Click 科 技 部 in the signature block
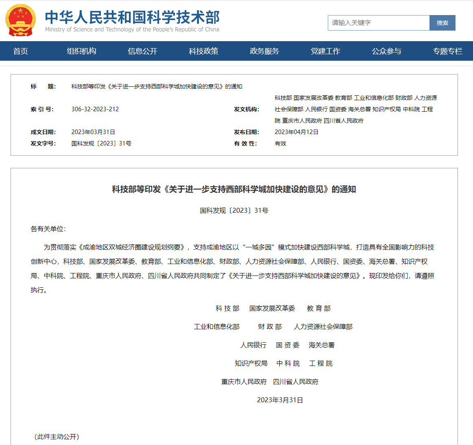Screen dimensions: 473x445 [227, 308]
